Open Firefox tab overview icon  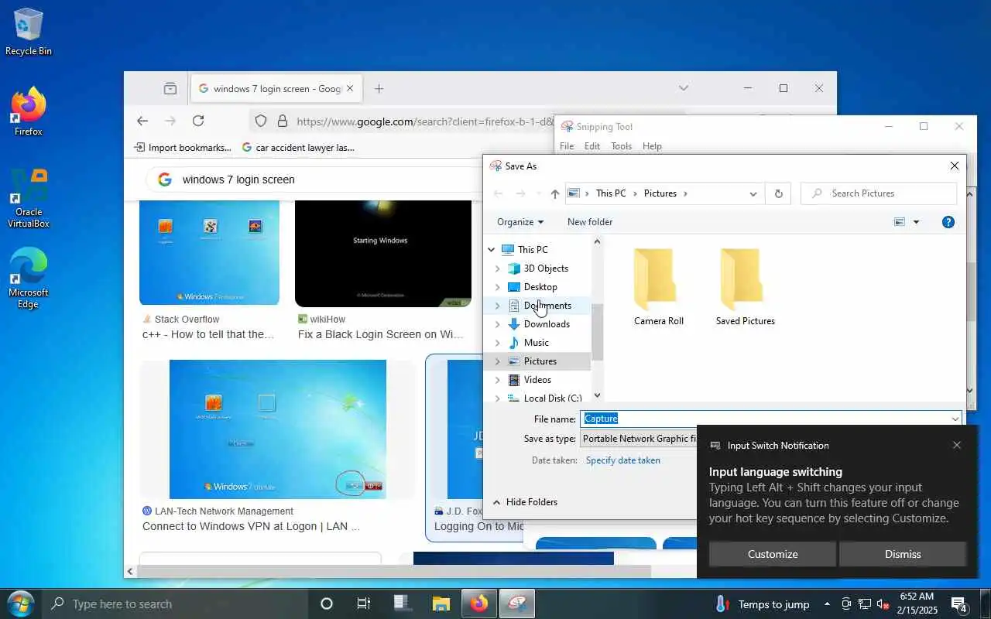click(x=170, y=88)
